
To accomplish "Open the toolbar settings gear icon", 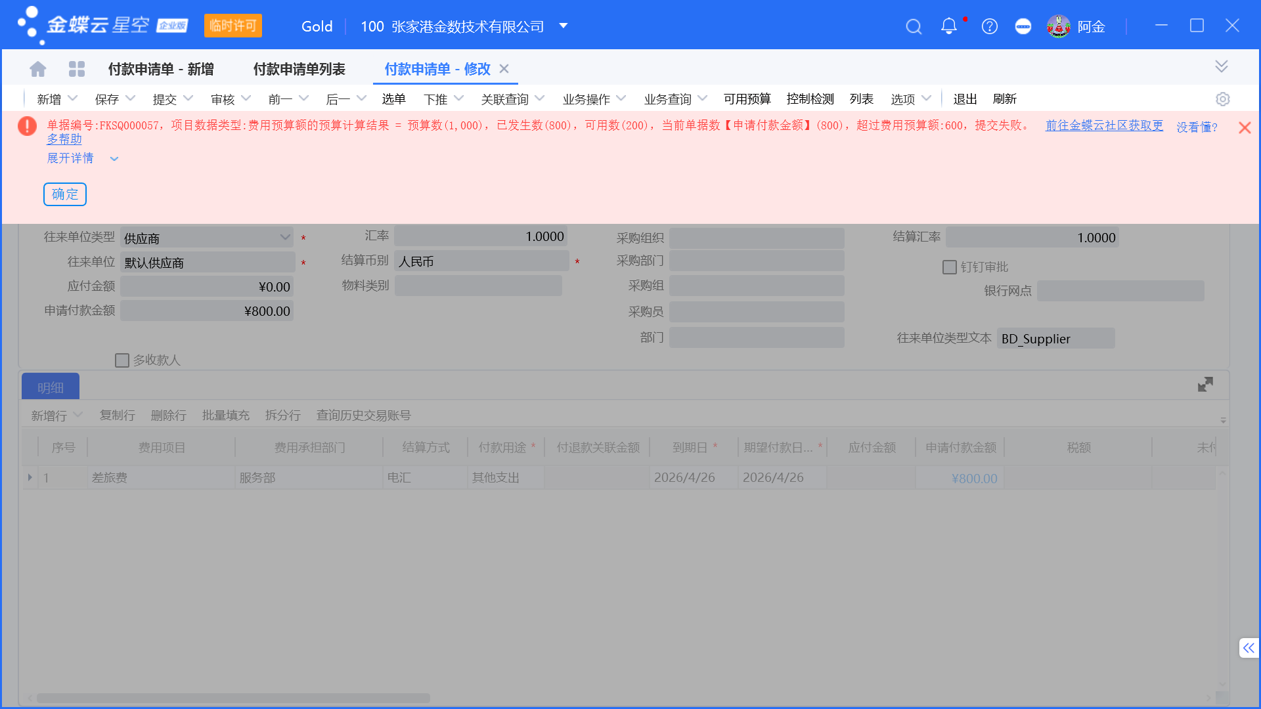I will [1222, 99].
